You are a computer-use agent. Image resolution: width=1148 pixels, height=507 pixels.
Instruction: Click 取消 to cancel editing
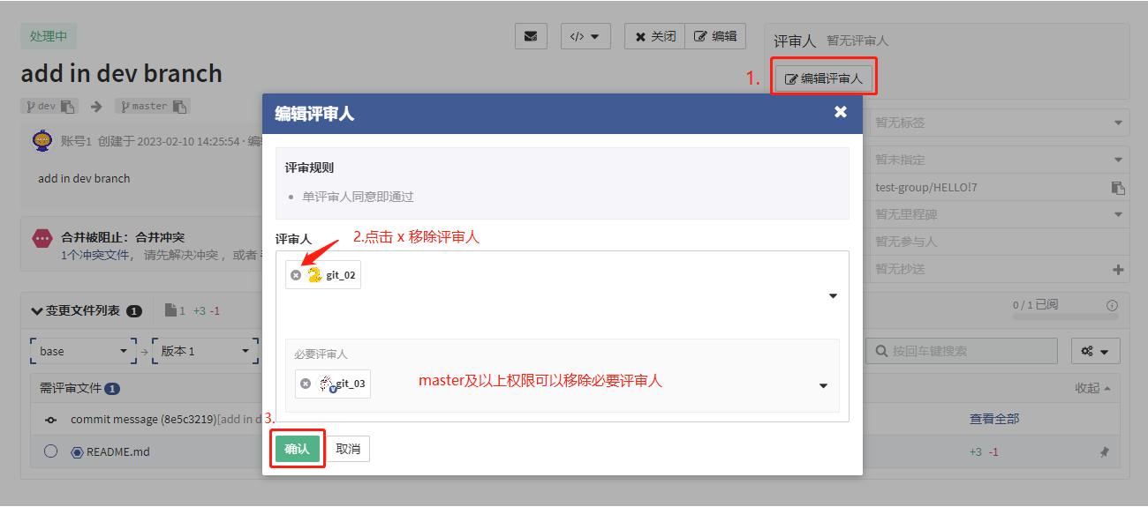coord(349,449)
